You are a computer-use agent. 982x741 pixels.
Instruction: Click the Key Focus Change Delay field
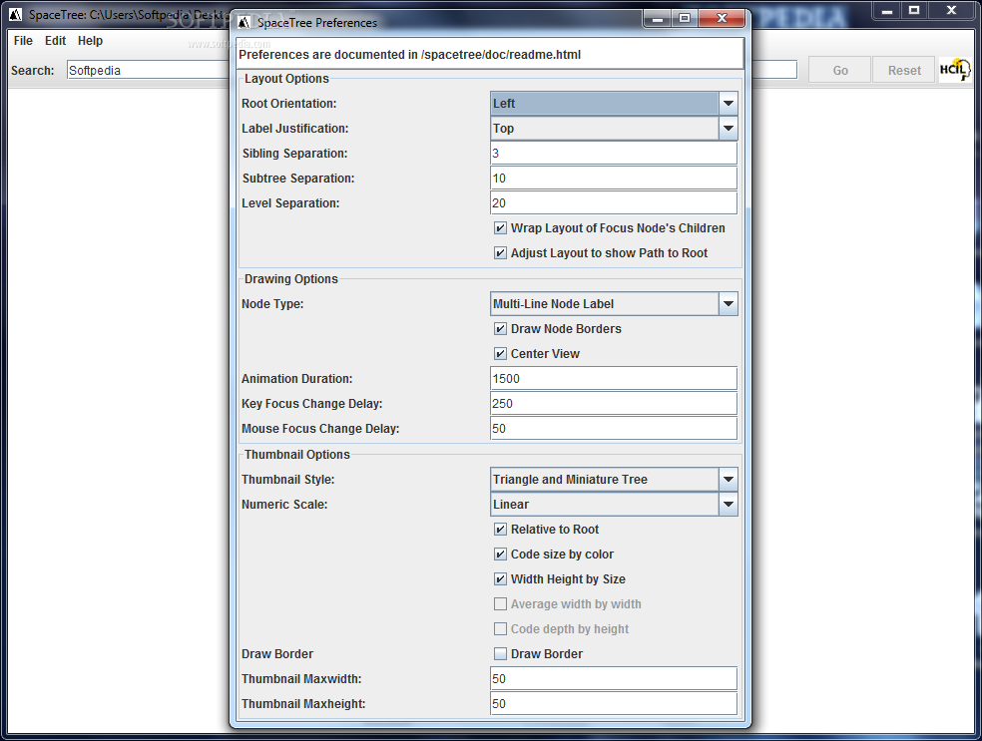click(614, 404)
